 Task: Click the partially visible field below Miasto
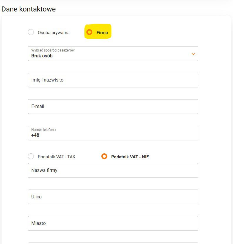click(113, 243)
